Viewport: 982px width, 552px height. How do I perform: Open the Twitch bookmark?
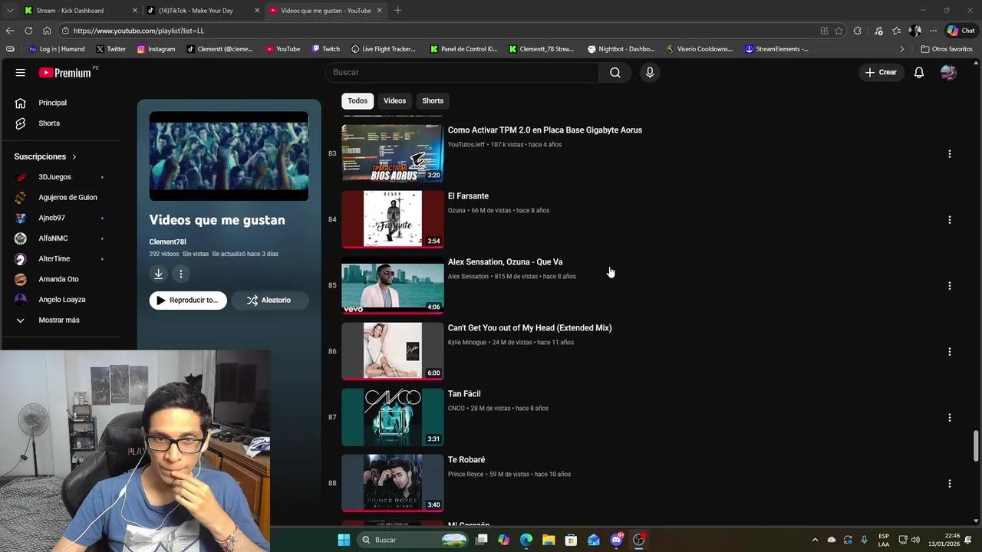326,49
